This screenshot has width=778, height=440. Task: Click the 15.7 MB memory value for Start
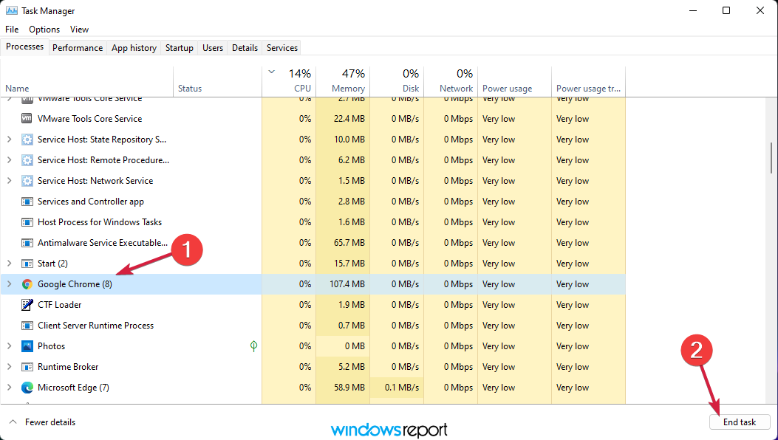[349, 264]
